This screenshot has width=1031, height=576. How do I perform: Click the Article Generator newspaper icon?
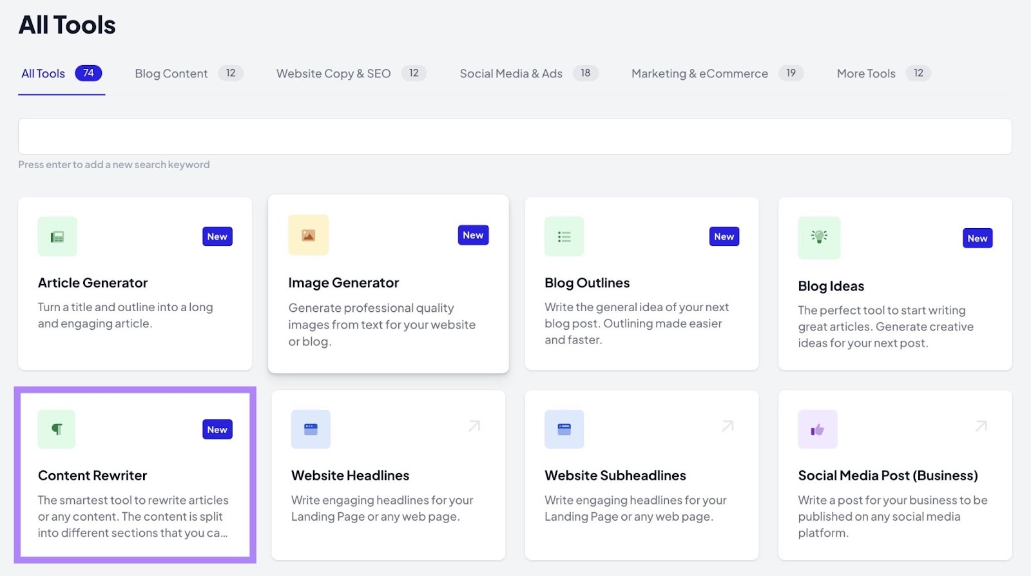(x=57, y=236)
